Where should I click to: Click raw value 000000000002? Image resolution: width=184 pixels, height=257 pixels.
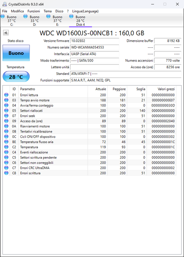pos(163,168)
